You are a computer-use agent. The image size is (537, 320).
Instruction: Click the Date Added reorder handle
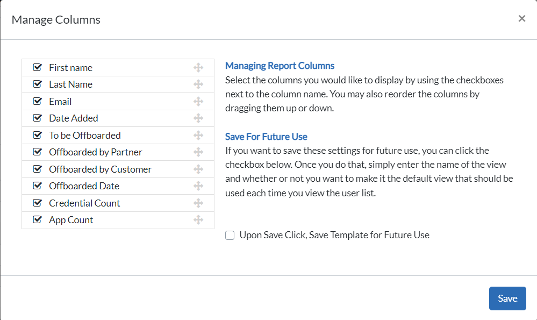[x=198, y=118]
